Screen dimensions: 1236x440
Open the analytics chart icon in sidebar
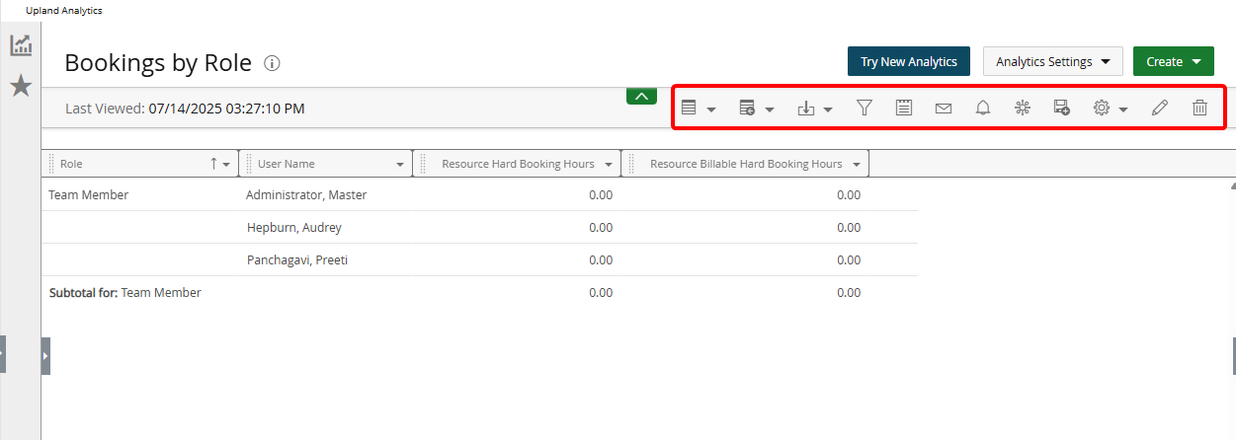(x=21, y=45)
